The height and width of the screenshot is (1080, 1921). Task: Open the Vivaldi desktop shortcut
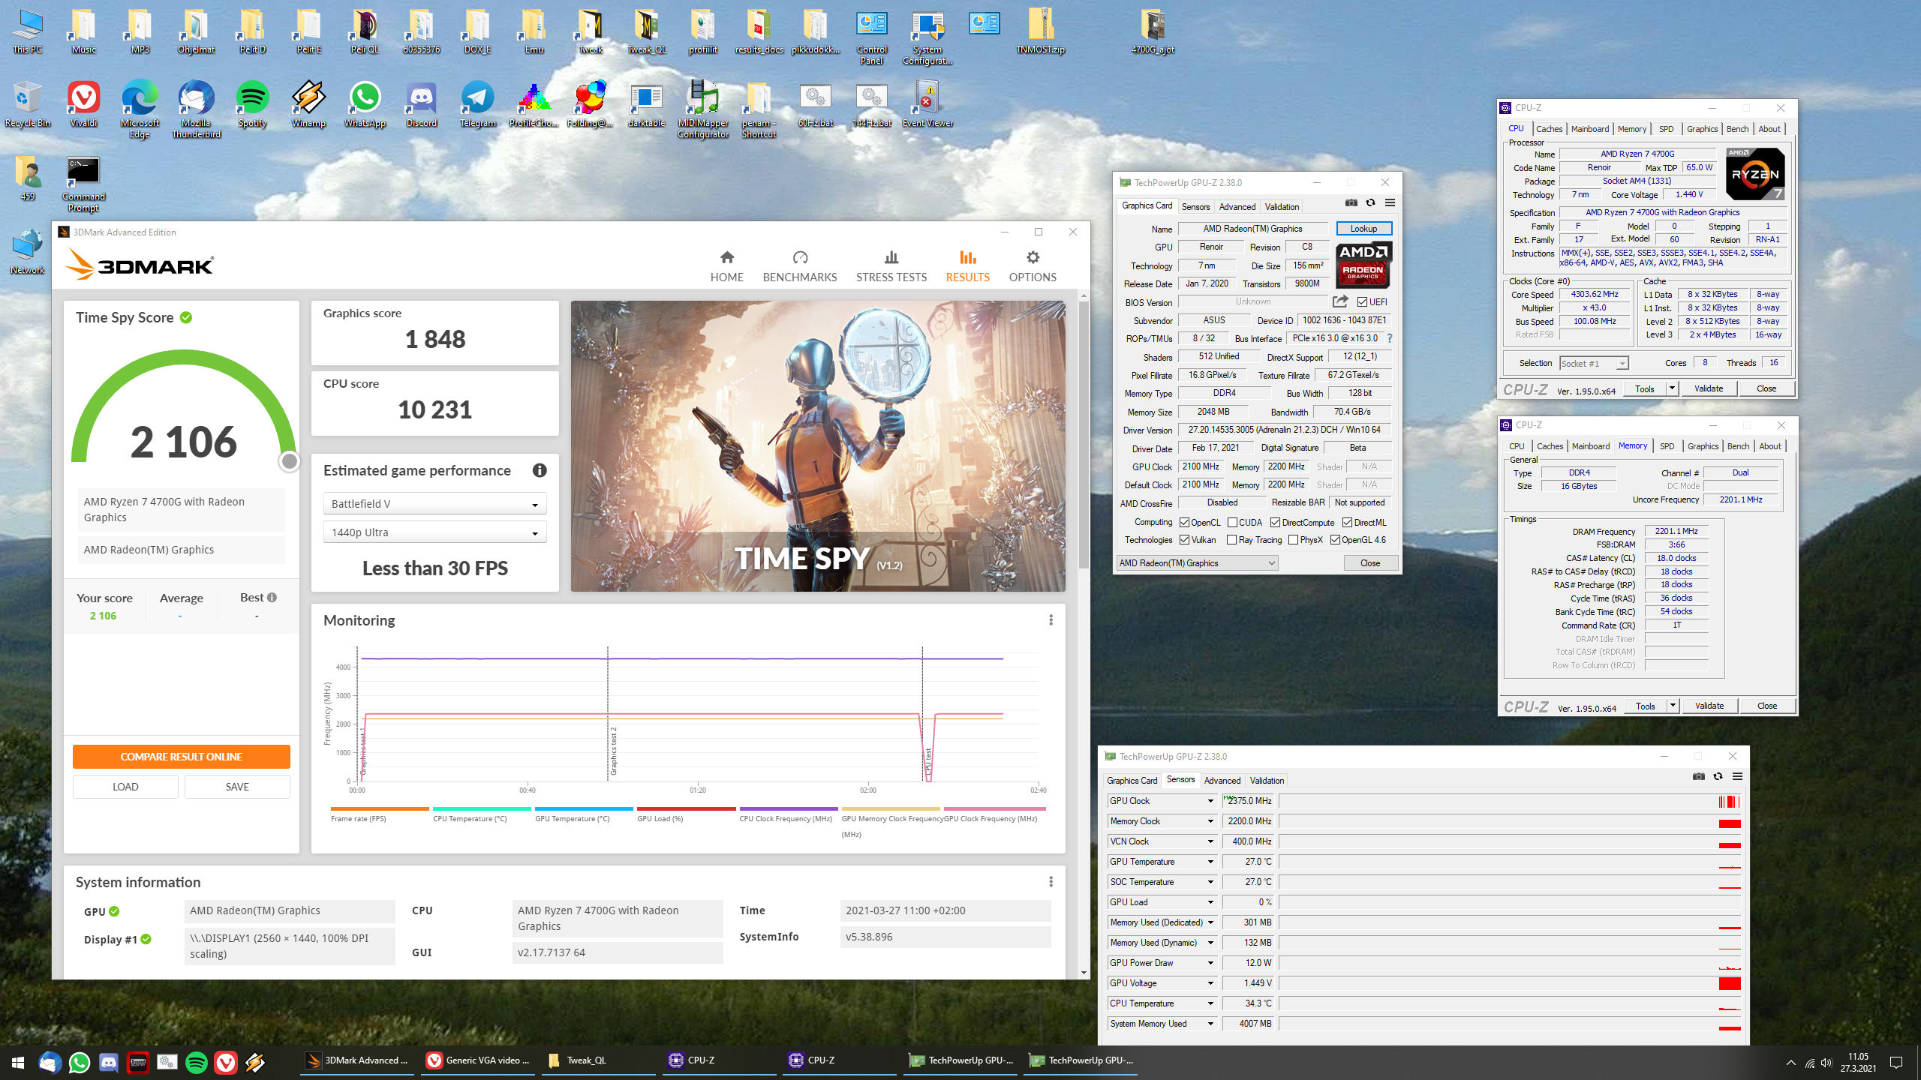tap(83, 105)
